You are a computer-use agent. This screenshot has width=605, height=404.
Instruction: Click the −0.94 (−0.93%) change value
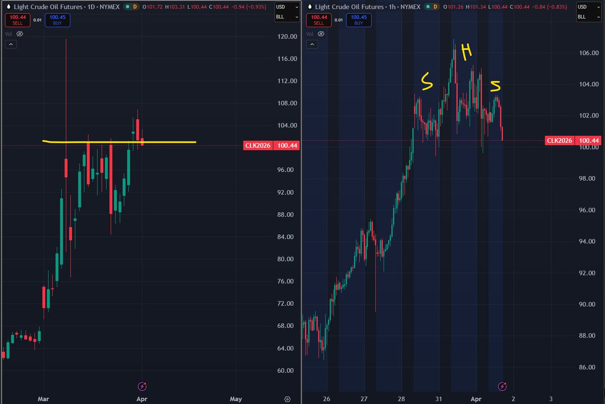(x=248, y=7)
